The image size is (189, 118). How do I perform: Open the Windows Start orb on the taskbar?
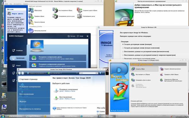click(x=3, y=116)
